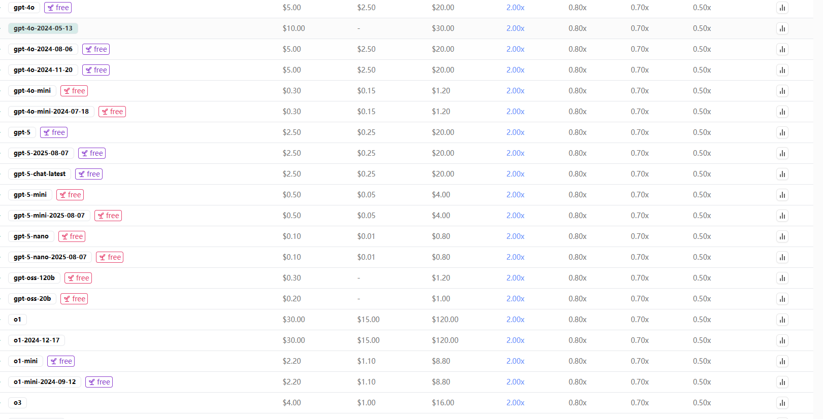Show the chart for the o1 model
Viewport: 823px width, 419px height.
782,320
